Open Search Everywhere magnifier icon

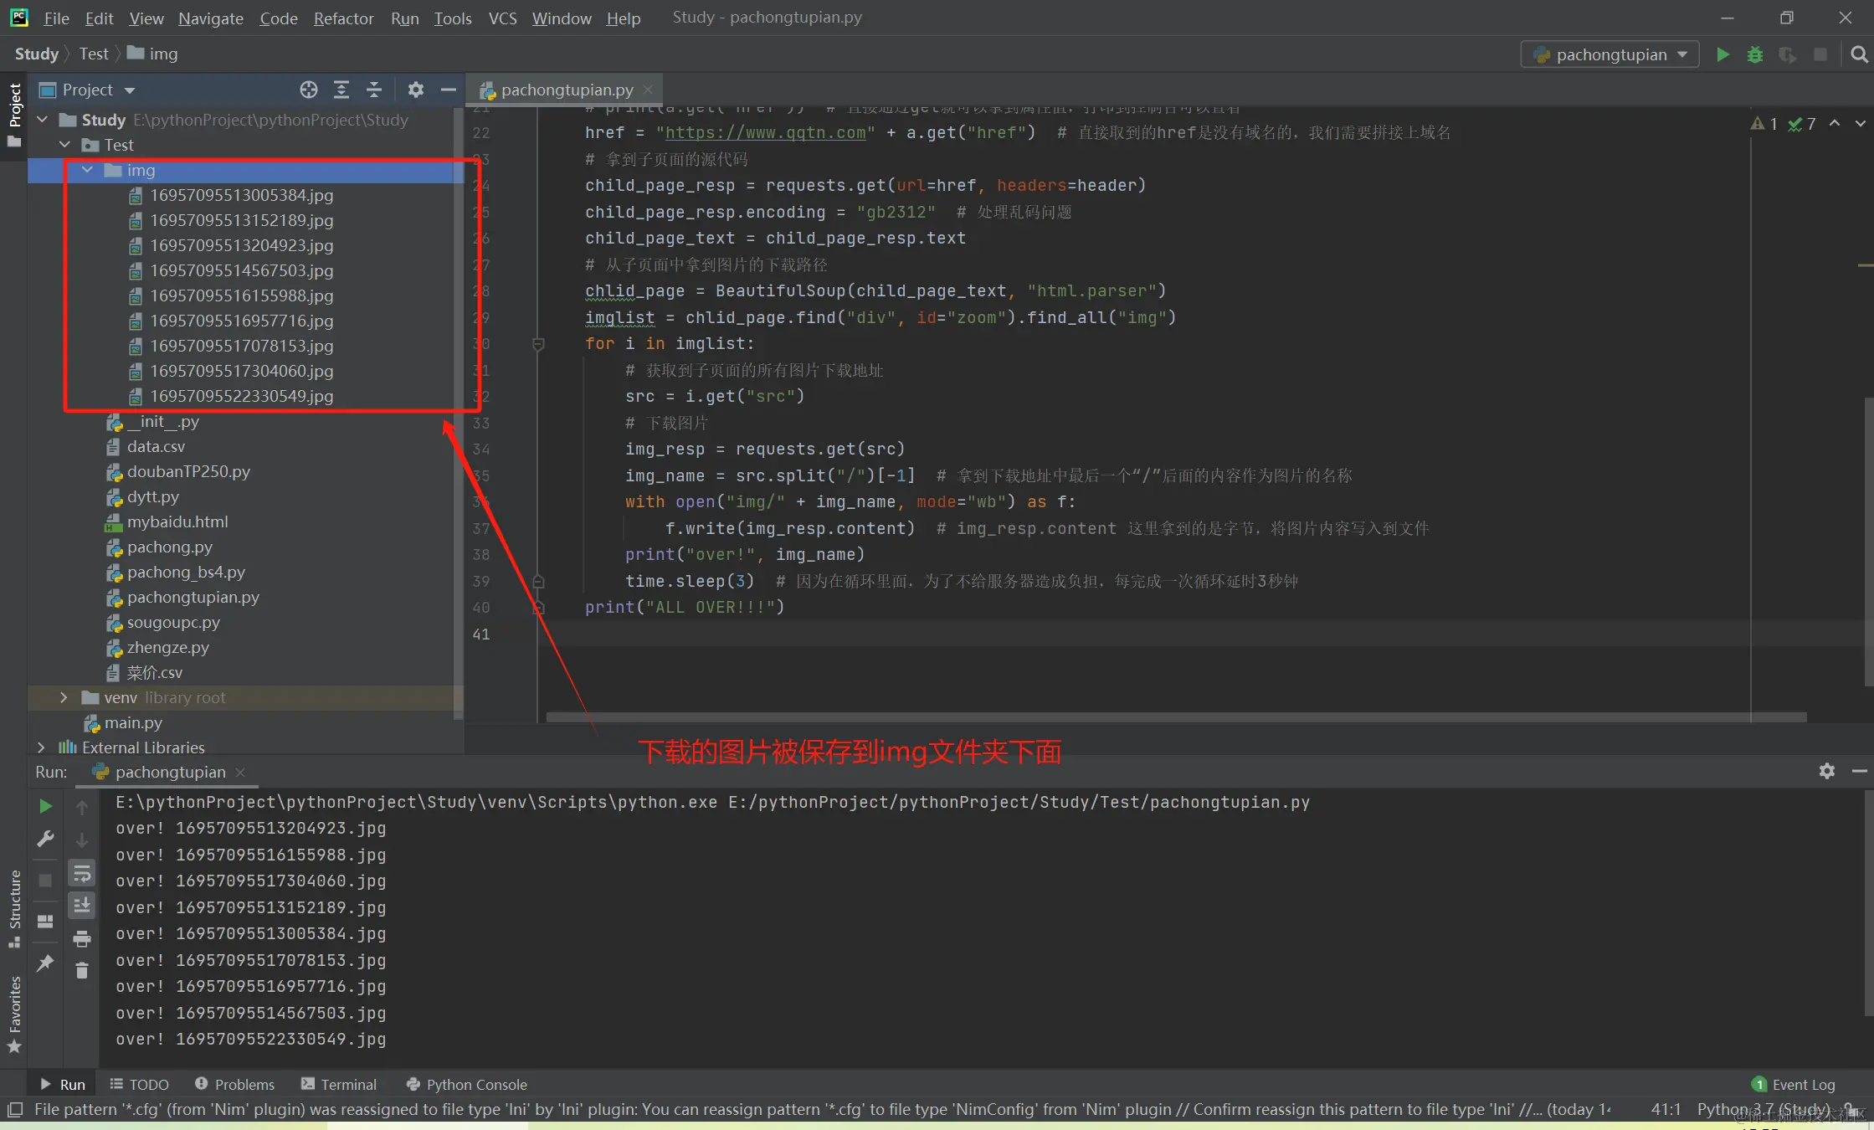pos(1859,54)
